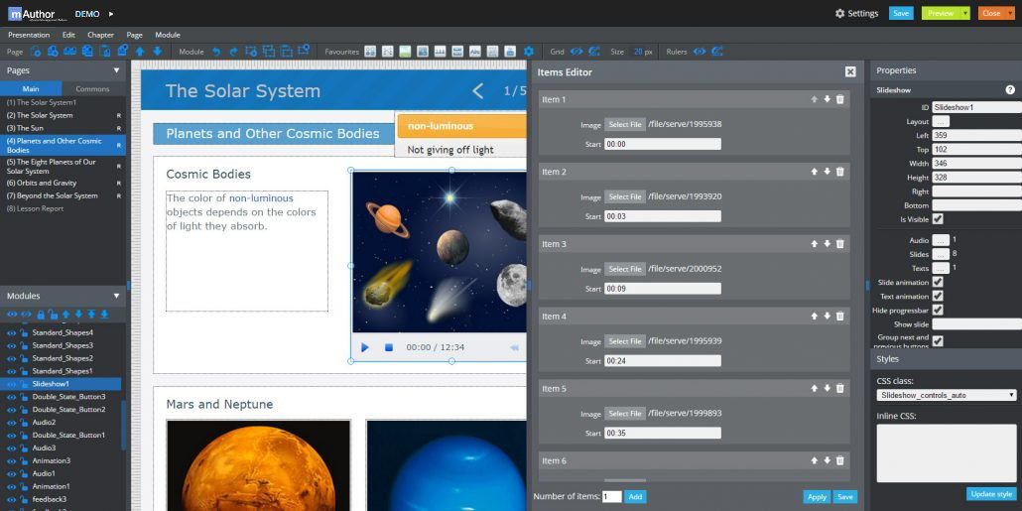Click stop button on slideshow player

coord(389,347)
